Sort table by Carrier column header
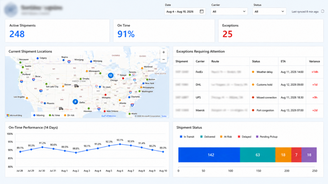This screenshot has width=328, height=184. (200, 61)
